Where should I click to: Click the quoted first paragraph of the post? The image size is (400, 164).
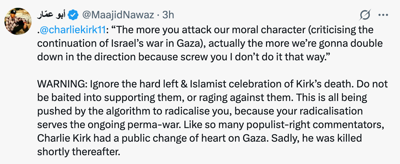204,44
